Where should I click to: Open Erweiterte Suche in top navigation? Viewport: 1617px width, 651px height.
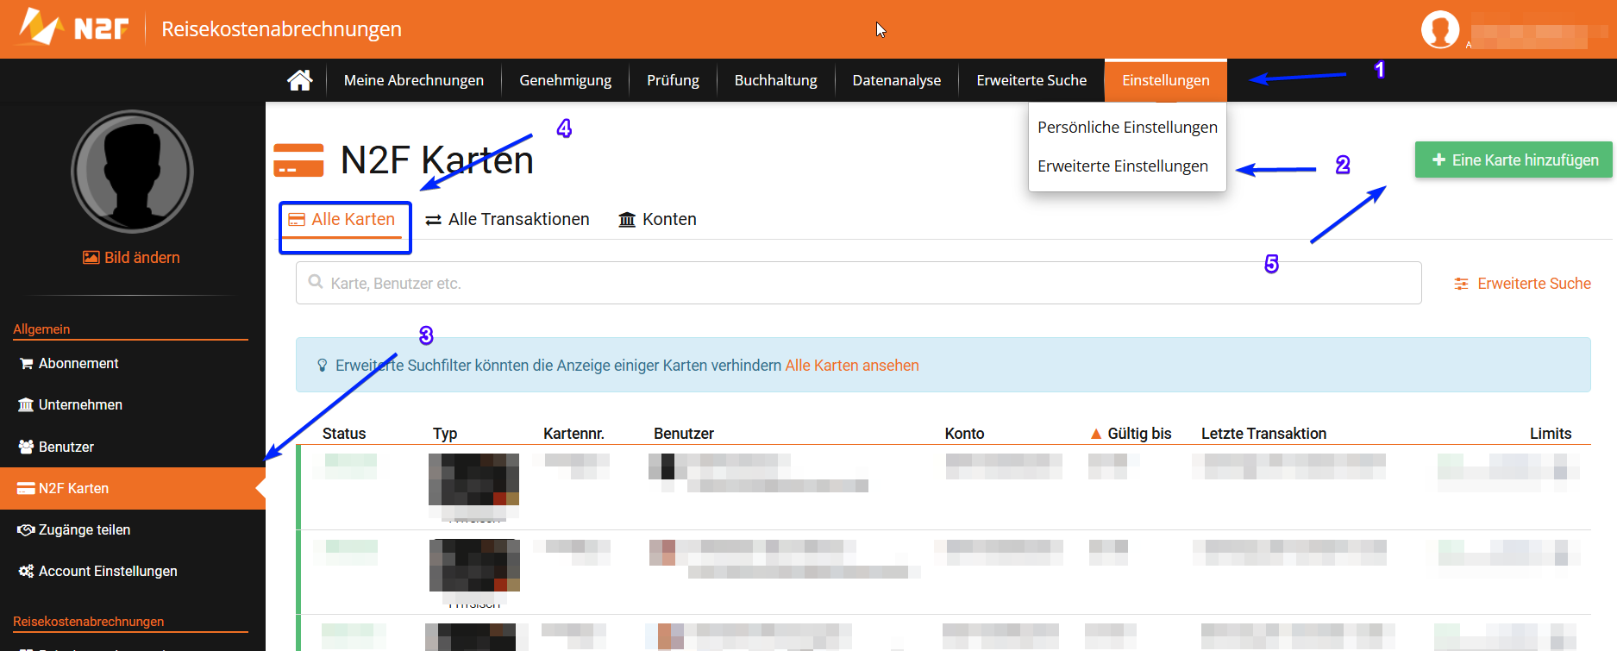(x=1031, y=80)
